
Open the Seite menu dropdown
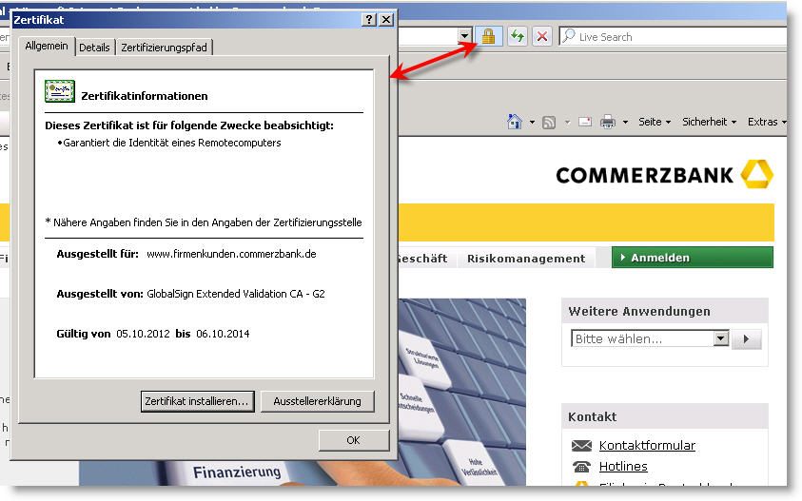655,122
